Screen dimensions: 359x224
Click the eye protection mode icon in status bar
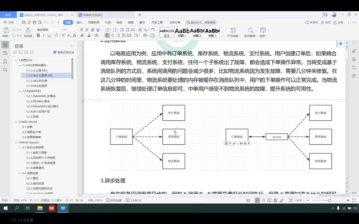coord(248,200)
